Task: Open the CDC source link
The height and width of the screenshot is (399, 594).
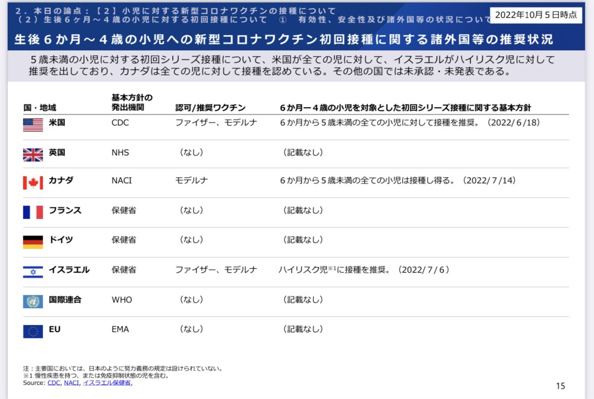Action: coord(54,383)
